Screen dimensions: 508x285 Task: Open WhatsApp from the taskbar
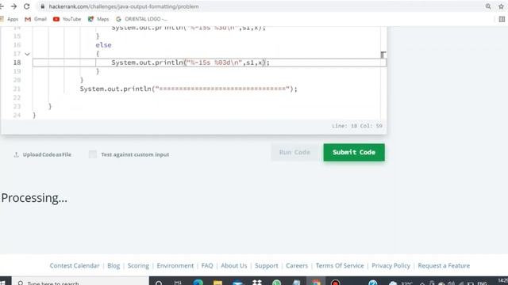(x=277, y=283)
